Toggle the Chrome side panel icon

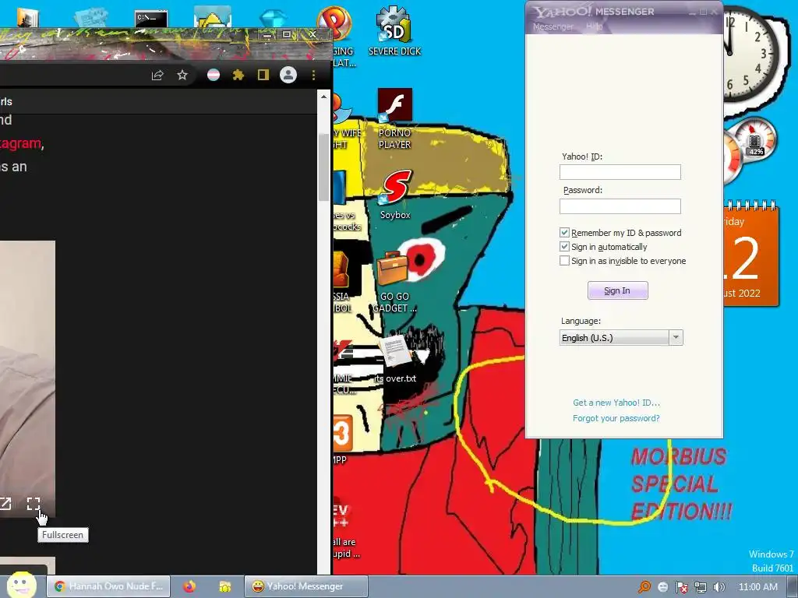[263, 76]
